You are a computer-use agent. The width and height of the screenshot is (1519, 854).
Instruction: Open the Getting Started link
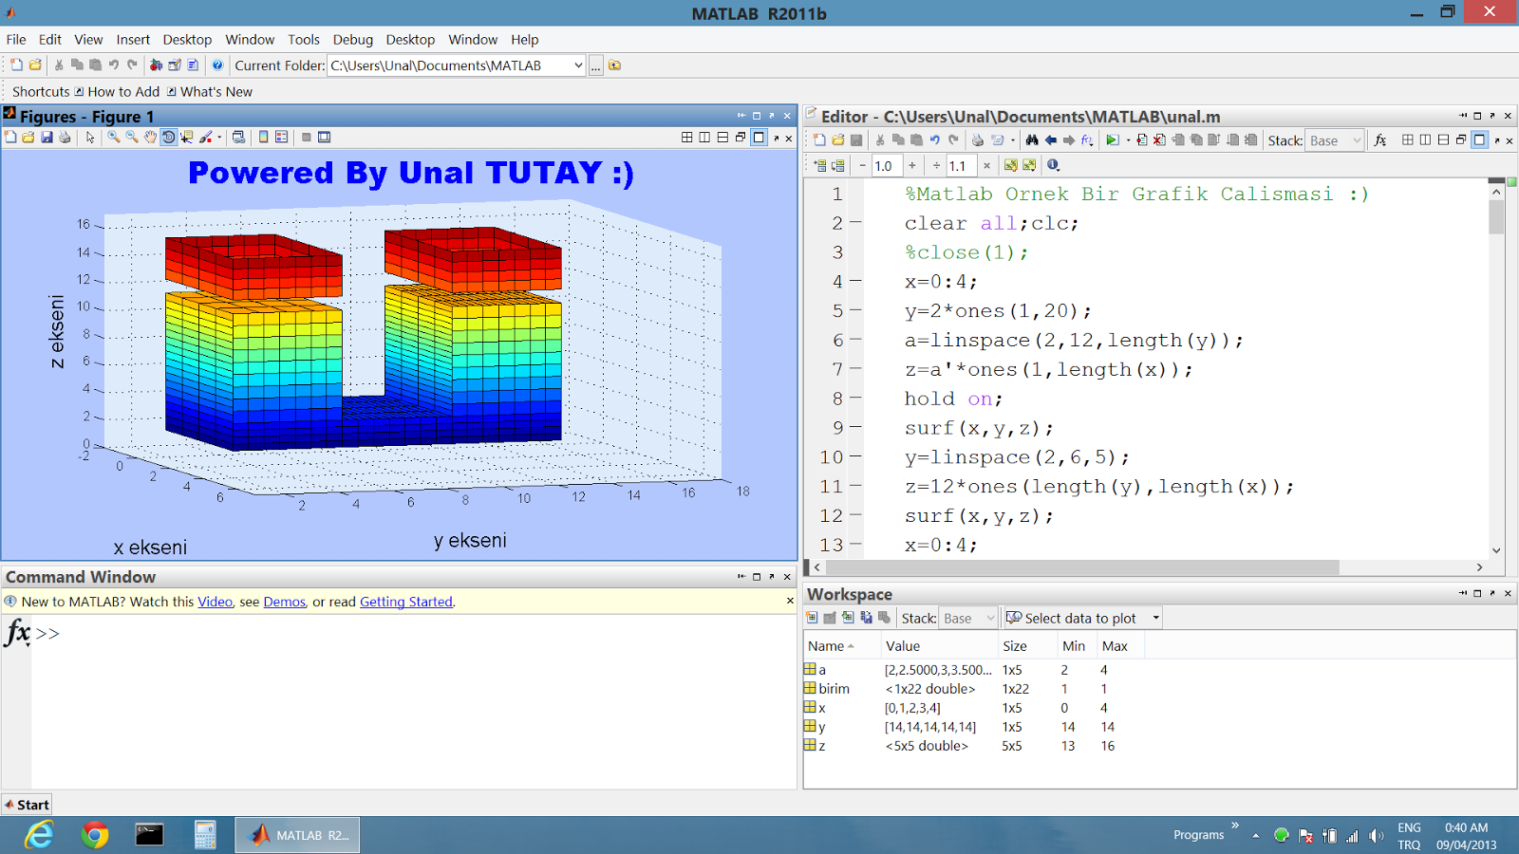pos(406,602)
